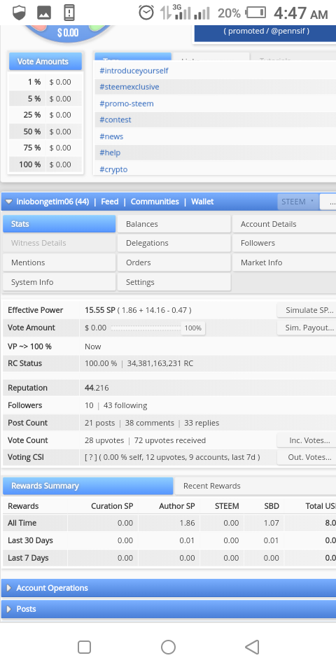Click the 72 upvotes received text
The height and width of the screenshot is (672, 336).
(169, 440)
